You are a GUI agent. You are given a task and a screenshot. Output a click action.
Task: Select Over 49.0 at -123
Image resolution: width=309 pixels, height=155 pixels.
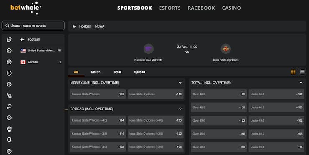219,120
